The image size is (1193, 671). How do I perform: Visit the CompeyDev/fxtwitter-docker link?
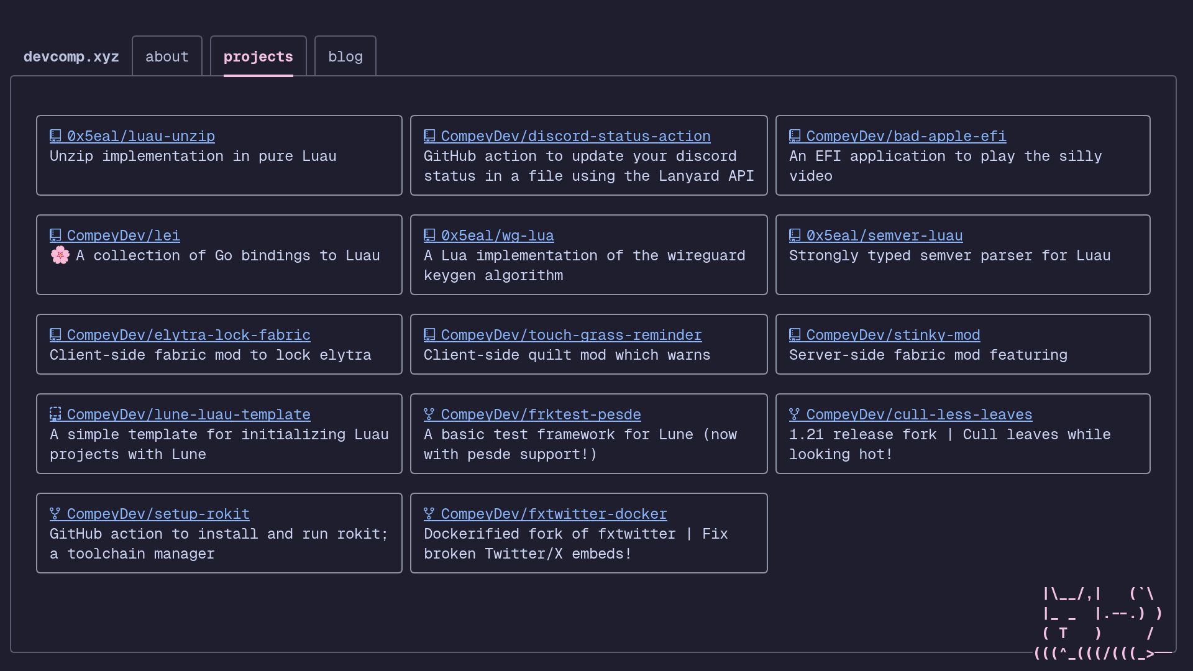(554, 514)
